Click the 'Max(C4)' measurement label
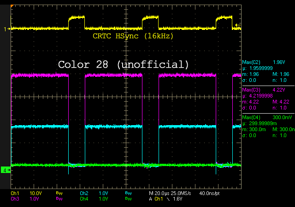The image size is (295, 207). pyautogui.click(x=251, y=117)
